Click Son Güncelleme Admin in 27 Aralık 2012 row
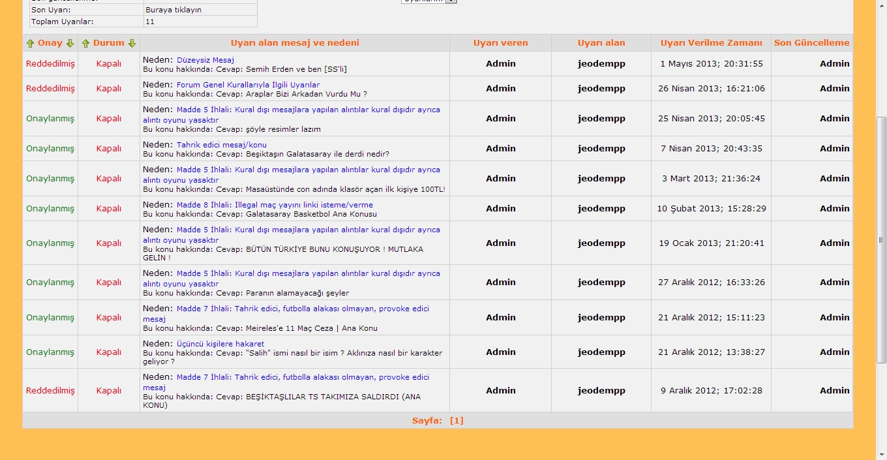This screenshot has width=887, height=460. coord(835,282)
